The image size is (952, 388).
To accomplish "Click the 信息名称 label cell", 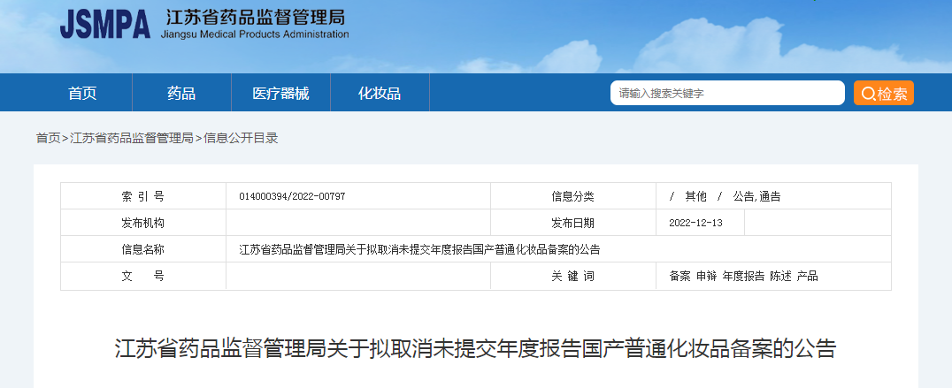I will (x=143, y=250).
